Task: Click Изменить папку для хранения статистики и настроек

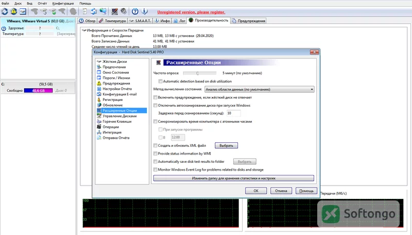Action: [234, 178]
